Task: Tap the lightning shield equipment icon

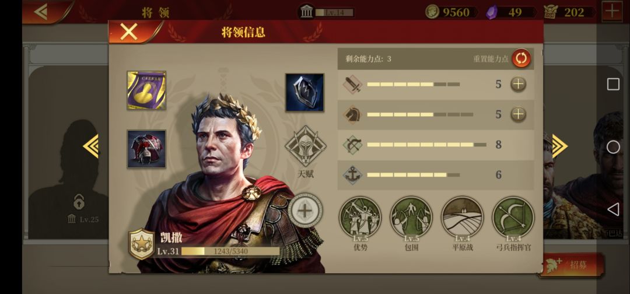Action: pos(304,92)
